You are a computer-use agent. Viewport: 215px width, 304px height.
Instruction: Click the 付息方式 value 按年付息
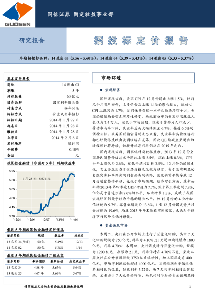[x=72, y=108]
